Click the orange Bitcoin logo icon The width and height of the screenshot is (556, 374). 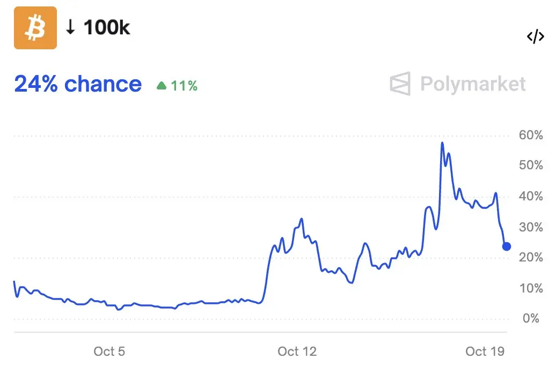pos(35,28)
